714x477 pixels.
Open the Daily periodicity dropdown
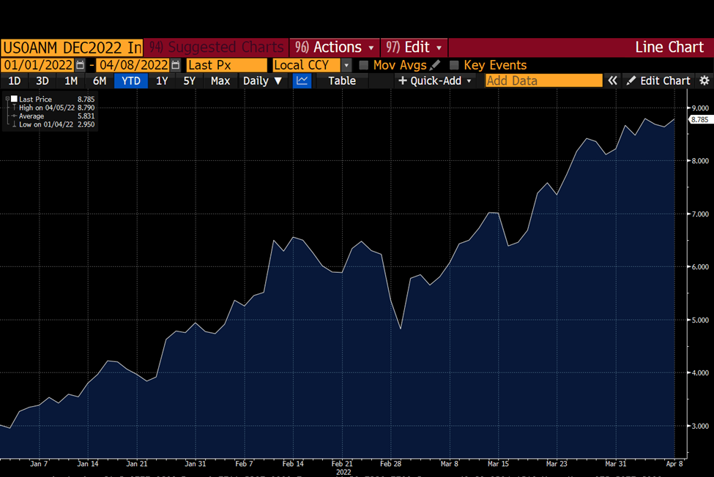pyautogui.click(x=262, y=81)
